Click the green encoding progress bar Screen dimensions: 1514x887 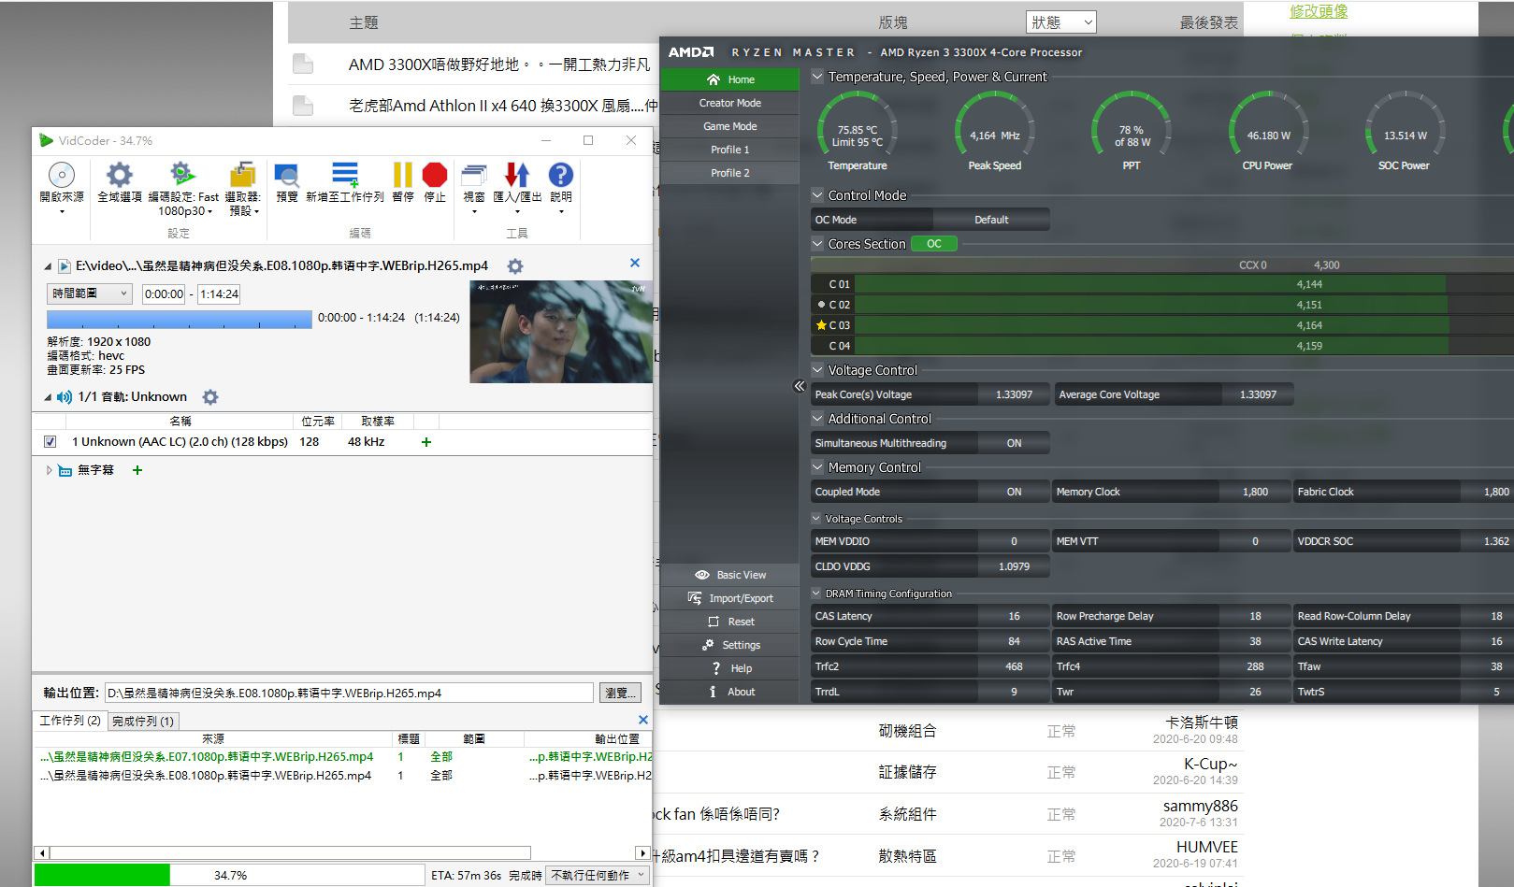pyautogui.click(x=102, y=875)
